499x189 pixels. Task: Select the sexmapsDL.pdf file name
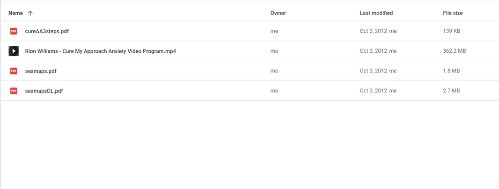(44, 91)
